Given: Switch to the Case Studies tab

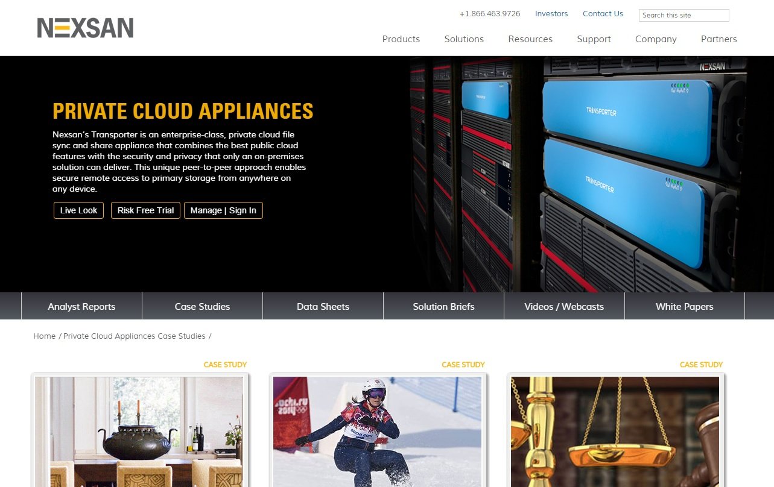Looking at the screenshot, I should pos(202,306).
